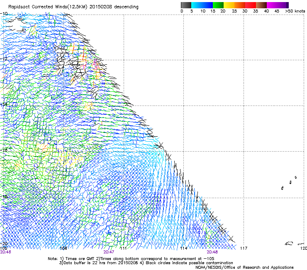This screenshot has height=270, width=307.
Task: Pick the magenta 40-45 knots legend segment
Action: coord(272,5)
